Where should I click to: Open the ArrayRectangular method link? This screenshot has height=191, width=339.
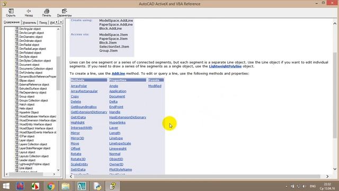point(84,91)
